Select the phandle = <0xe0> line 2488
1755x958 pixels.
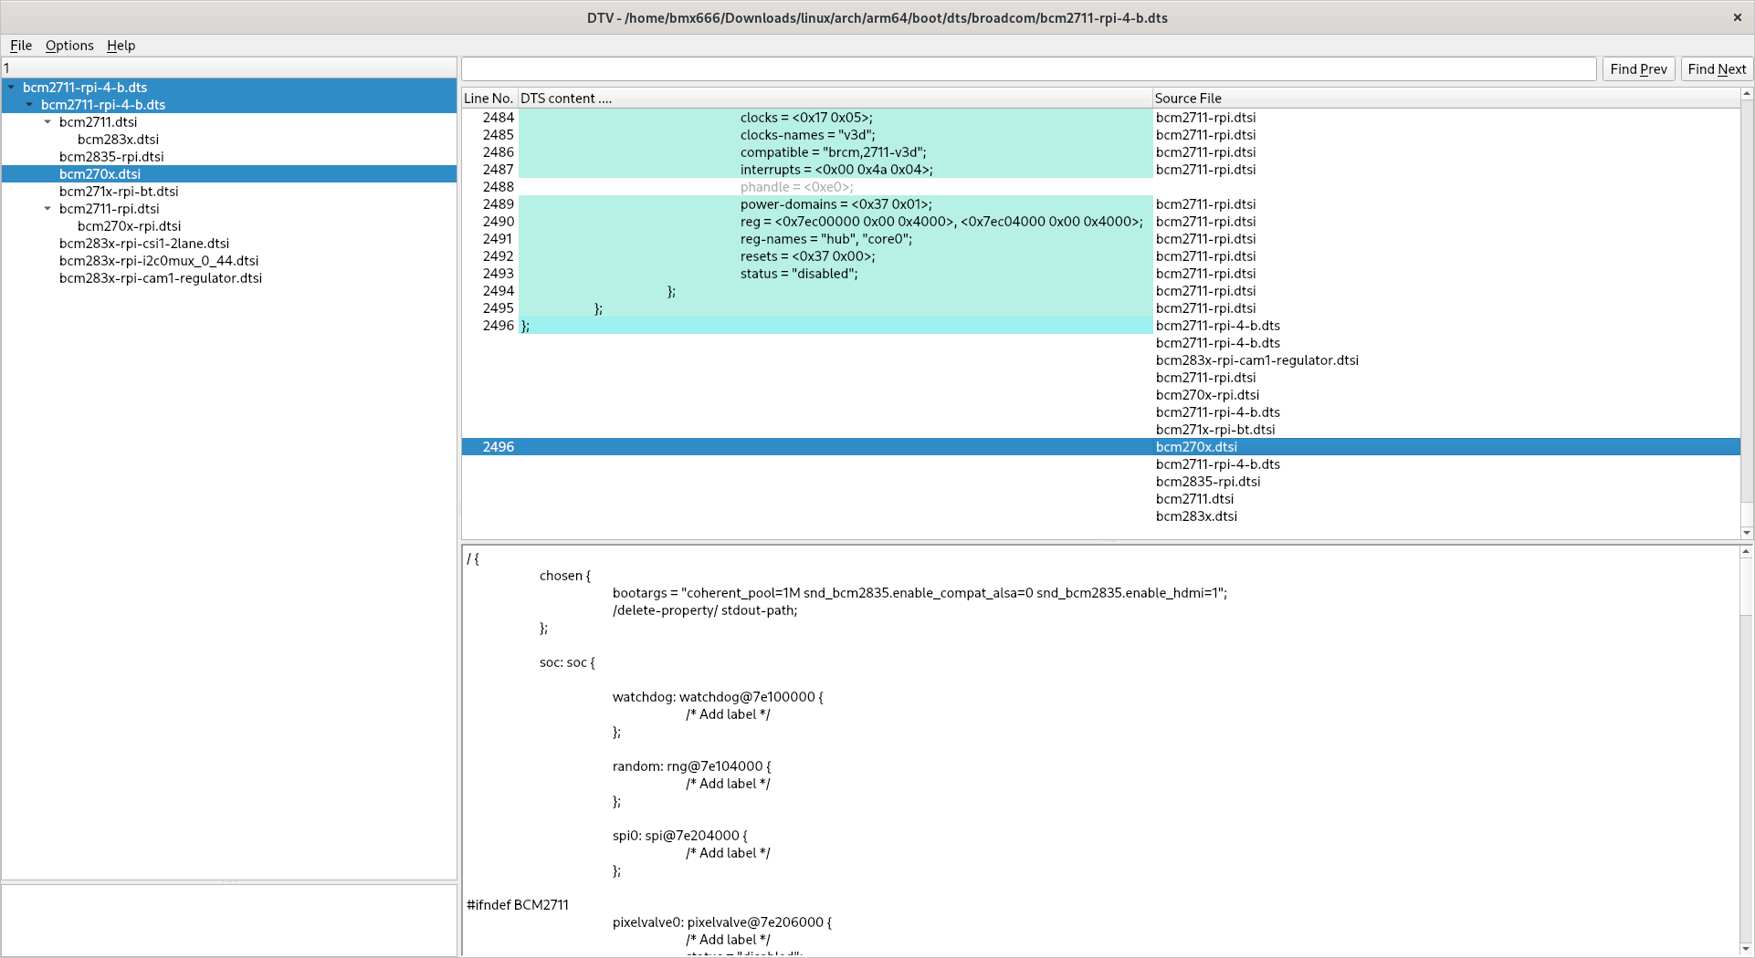[x=1100, y=187]
